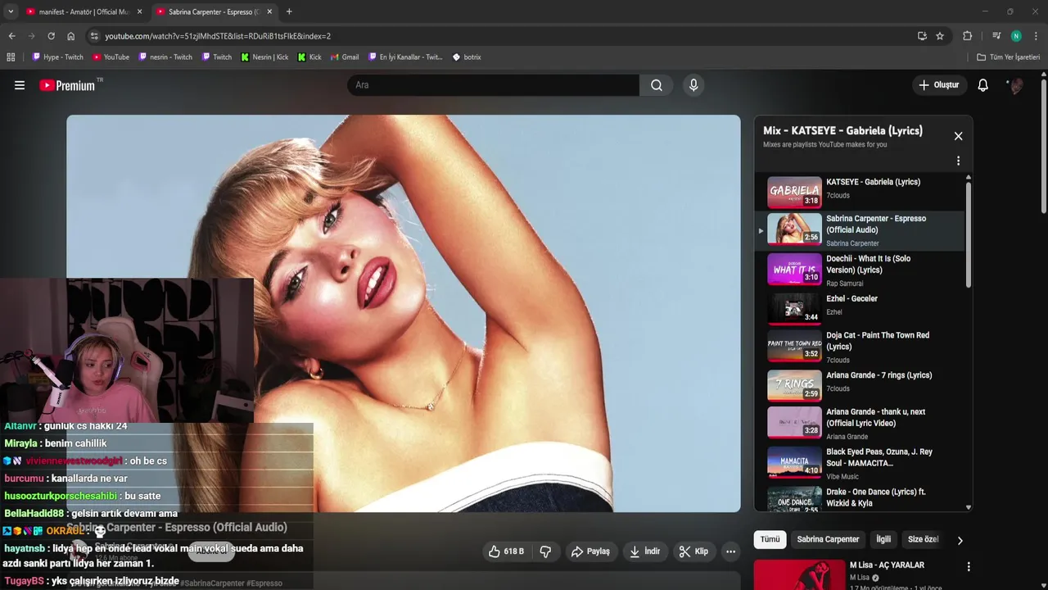The width and height of the screenshot is (1048, 590).
Task: Open M Lisa - AÇ YARALAR recommended video
Action: (x=887, y=565)
